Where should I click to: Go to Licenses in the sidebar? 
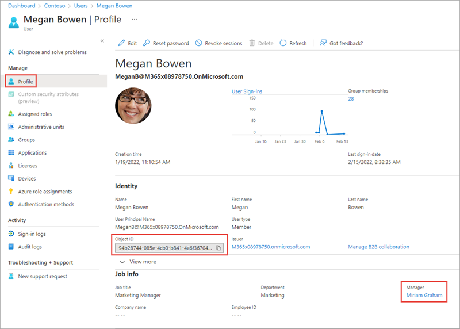28,166
